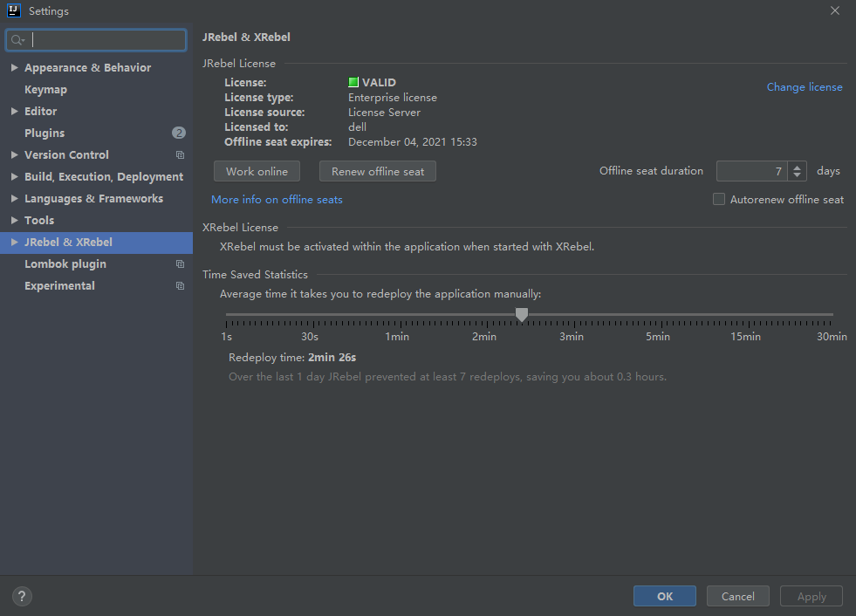The width and height of the screenshot is (856, 616).
Task: Click the search magnifier icon in settings
Action: click(x=17, y=40)
